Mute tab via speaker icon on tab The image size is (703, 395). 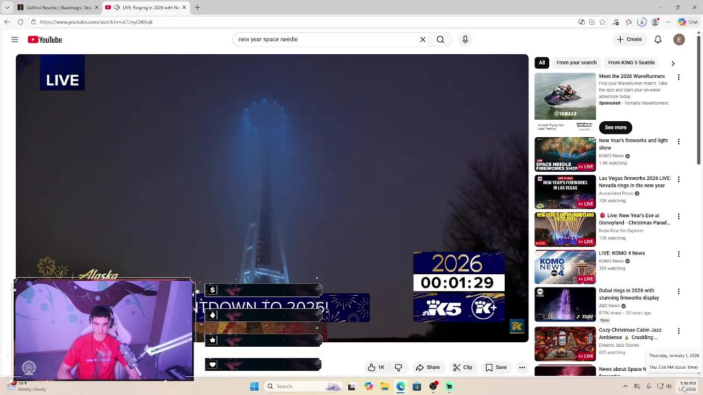116,7
